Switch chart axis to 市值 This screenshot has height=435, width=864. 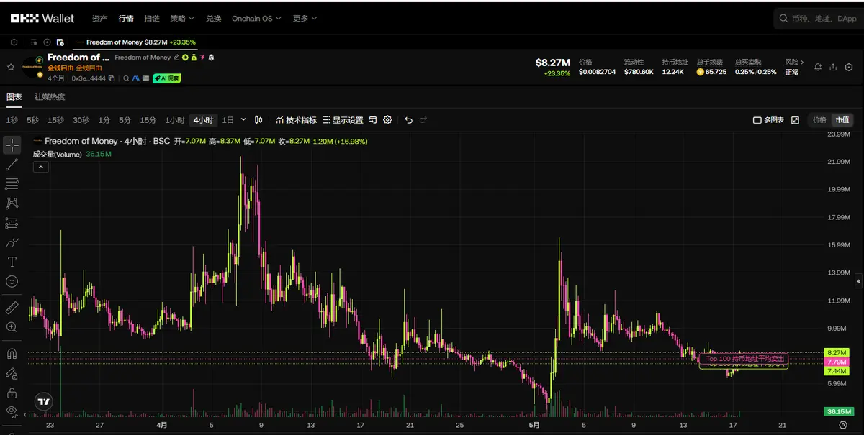tap(841, 120)
